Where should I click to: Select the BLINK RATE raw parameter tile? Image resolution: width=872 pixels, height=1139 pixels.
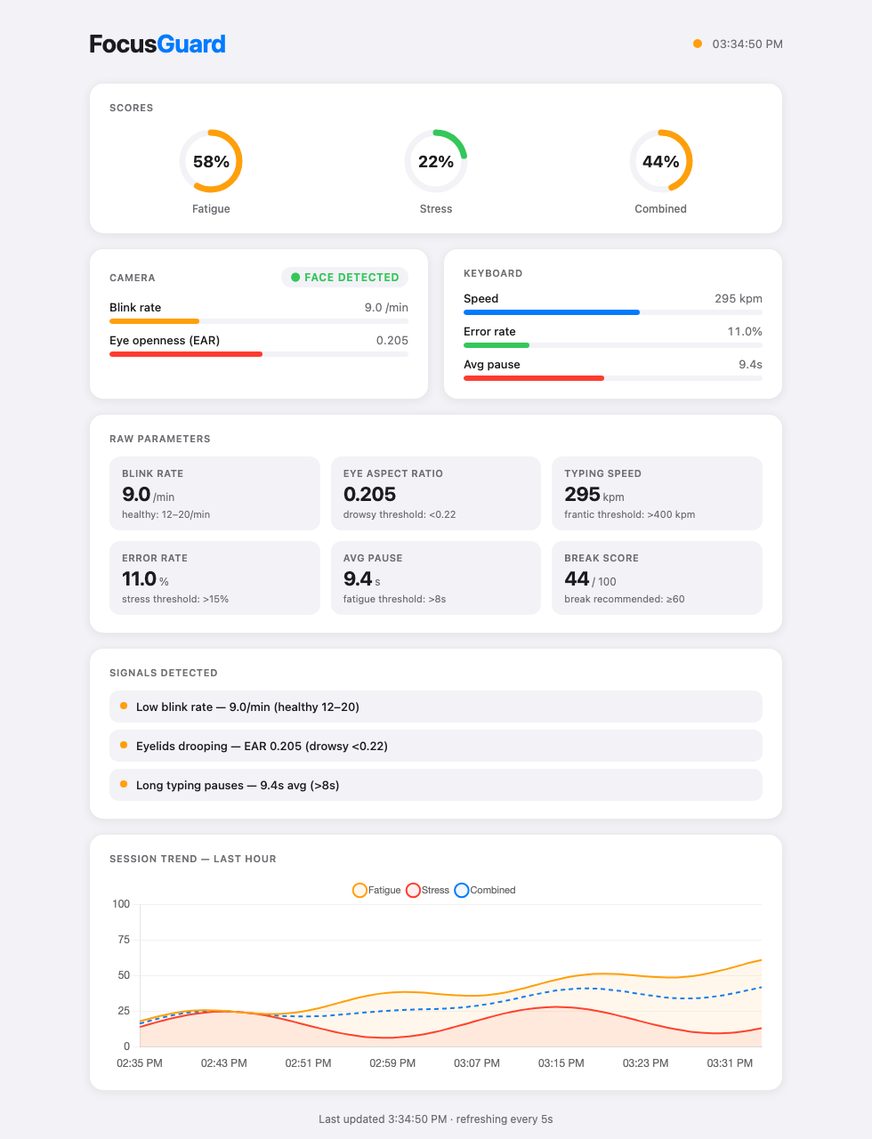[x=214, y=494]
